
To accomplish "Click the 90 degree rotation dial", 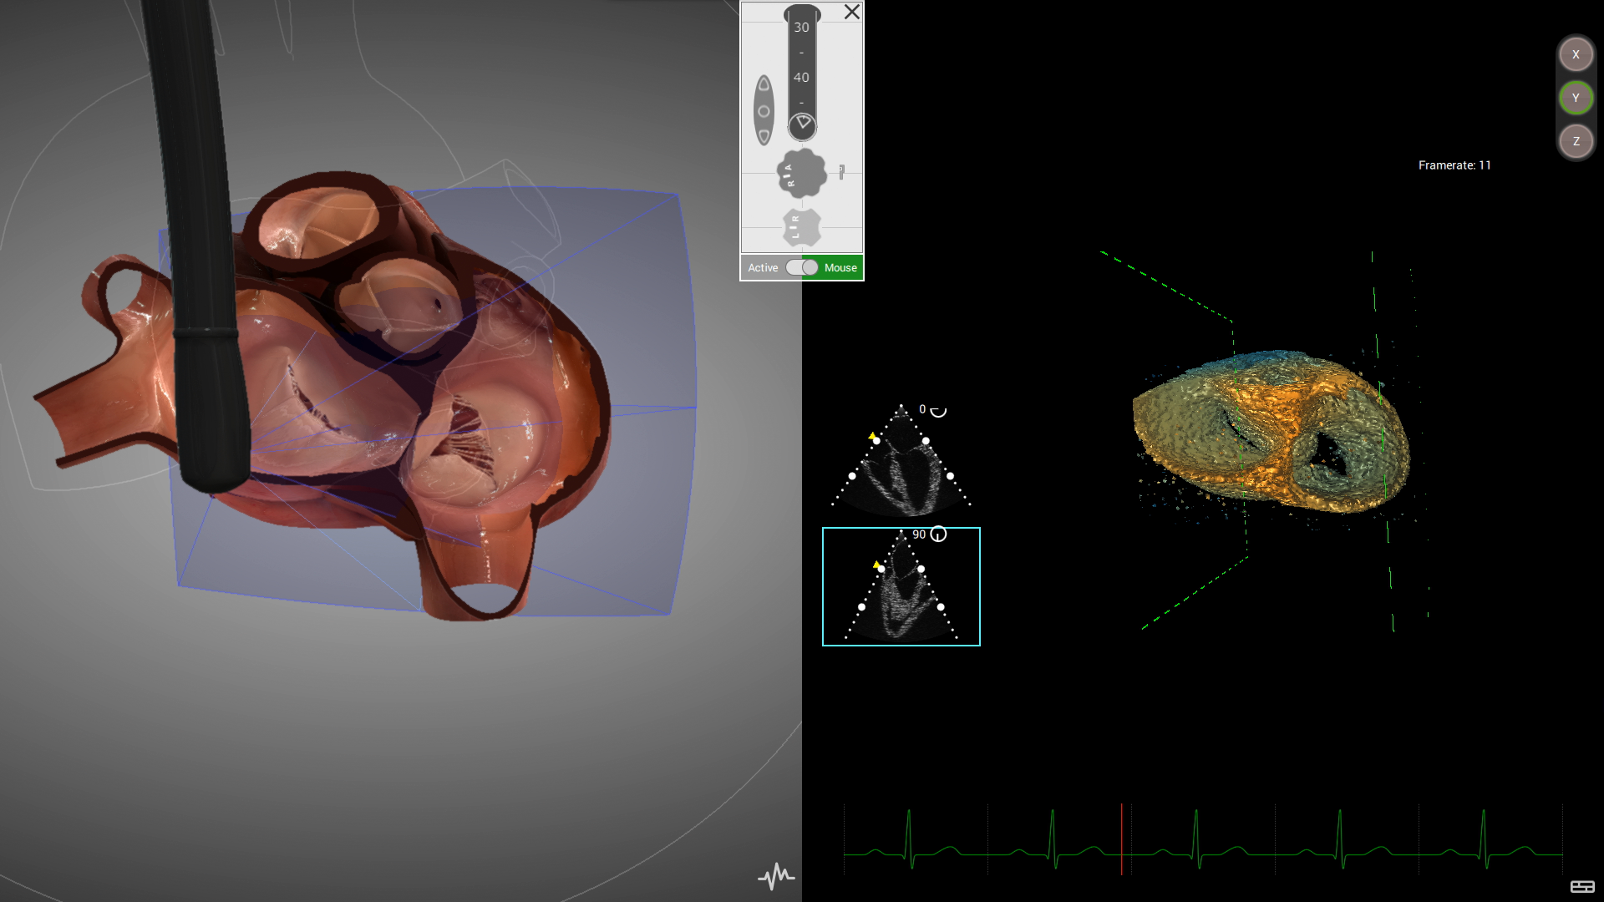I will (x=938, y=535).
